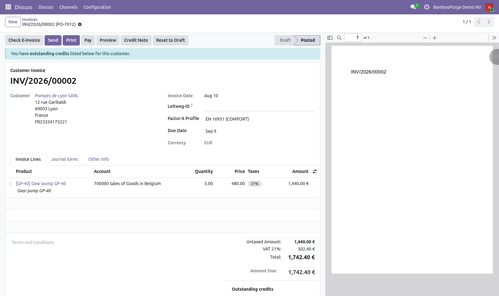Click the 21% tax tag

click(x=255, y=184)
